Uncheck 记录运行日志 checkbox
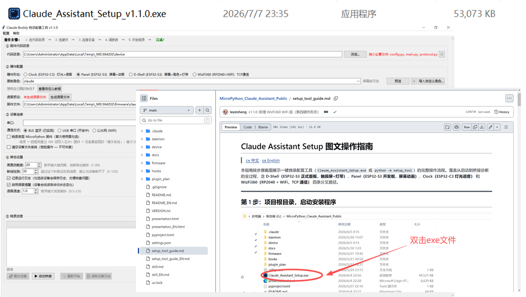This screenshot has width=526, height=297. pos(9,178)
